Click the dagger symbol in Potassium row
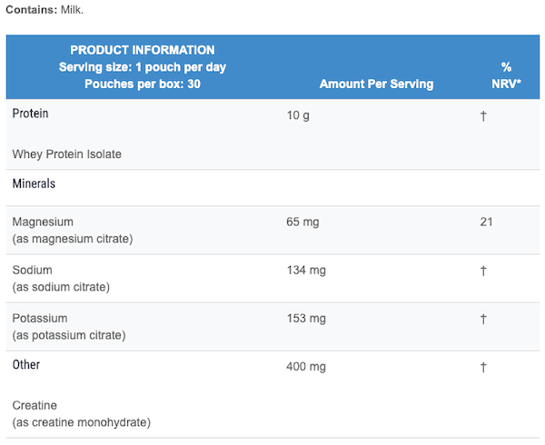Screen dimensions: 545x445 click(x=483, y=319)
